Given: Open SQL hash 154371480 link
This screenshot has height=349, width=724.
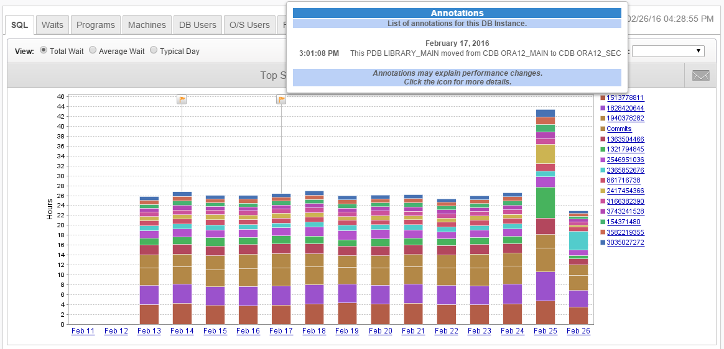Looking at the screenshot, I should [623, 222].
